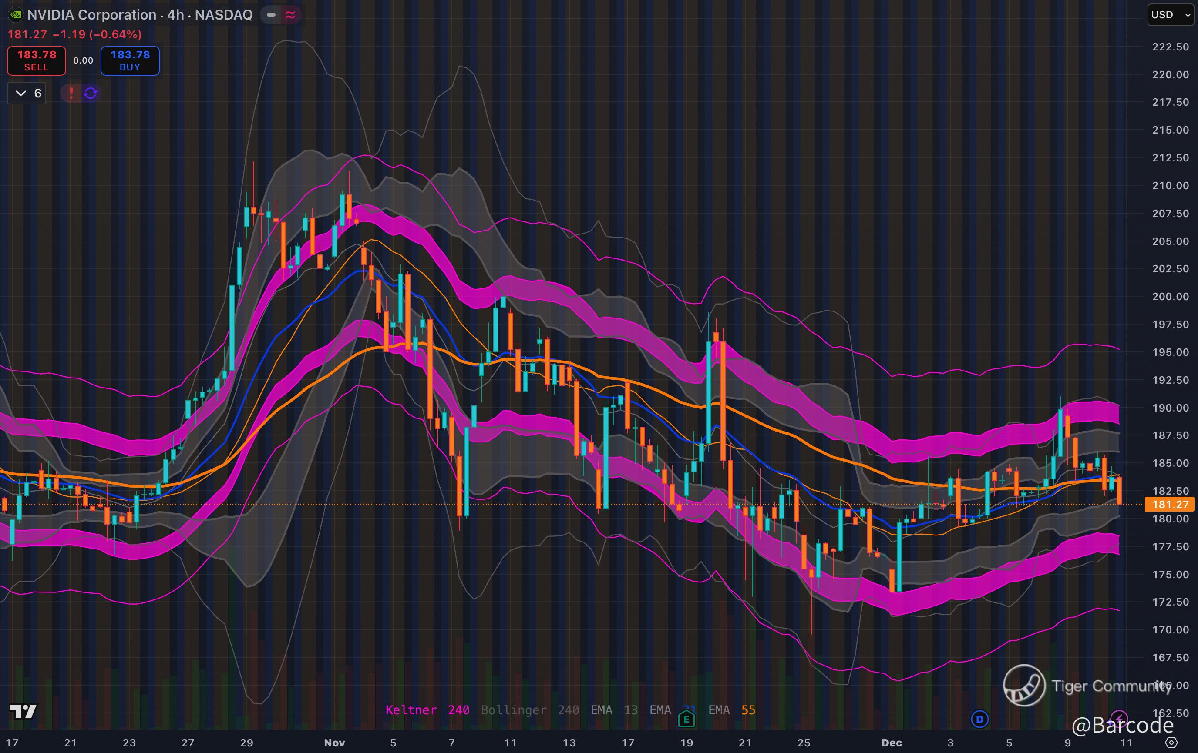Open chart settings hexagon gear icon
Viewport: 1198px width, 753px height.
point(1171,743)
